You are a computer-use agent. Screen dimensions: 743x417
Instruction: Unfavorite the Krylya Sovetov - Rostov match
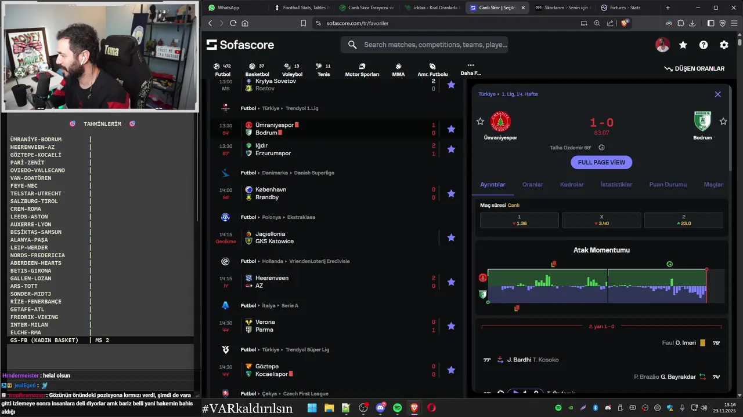(x=451, y=85)
